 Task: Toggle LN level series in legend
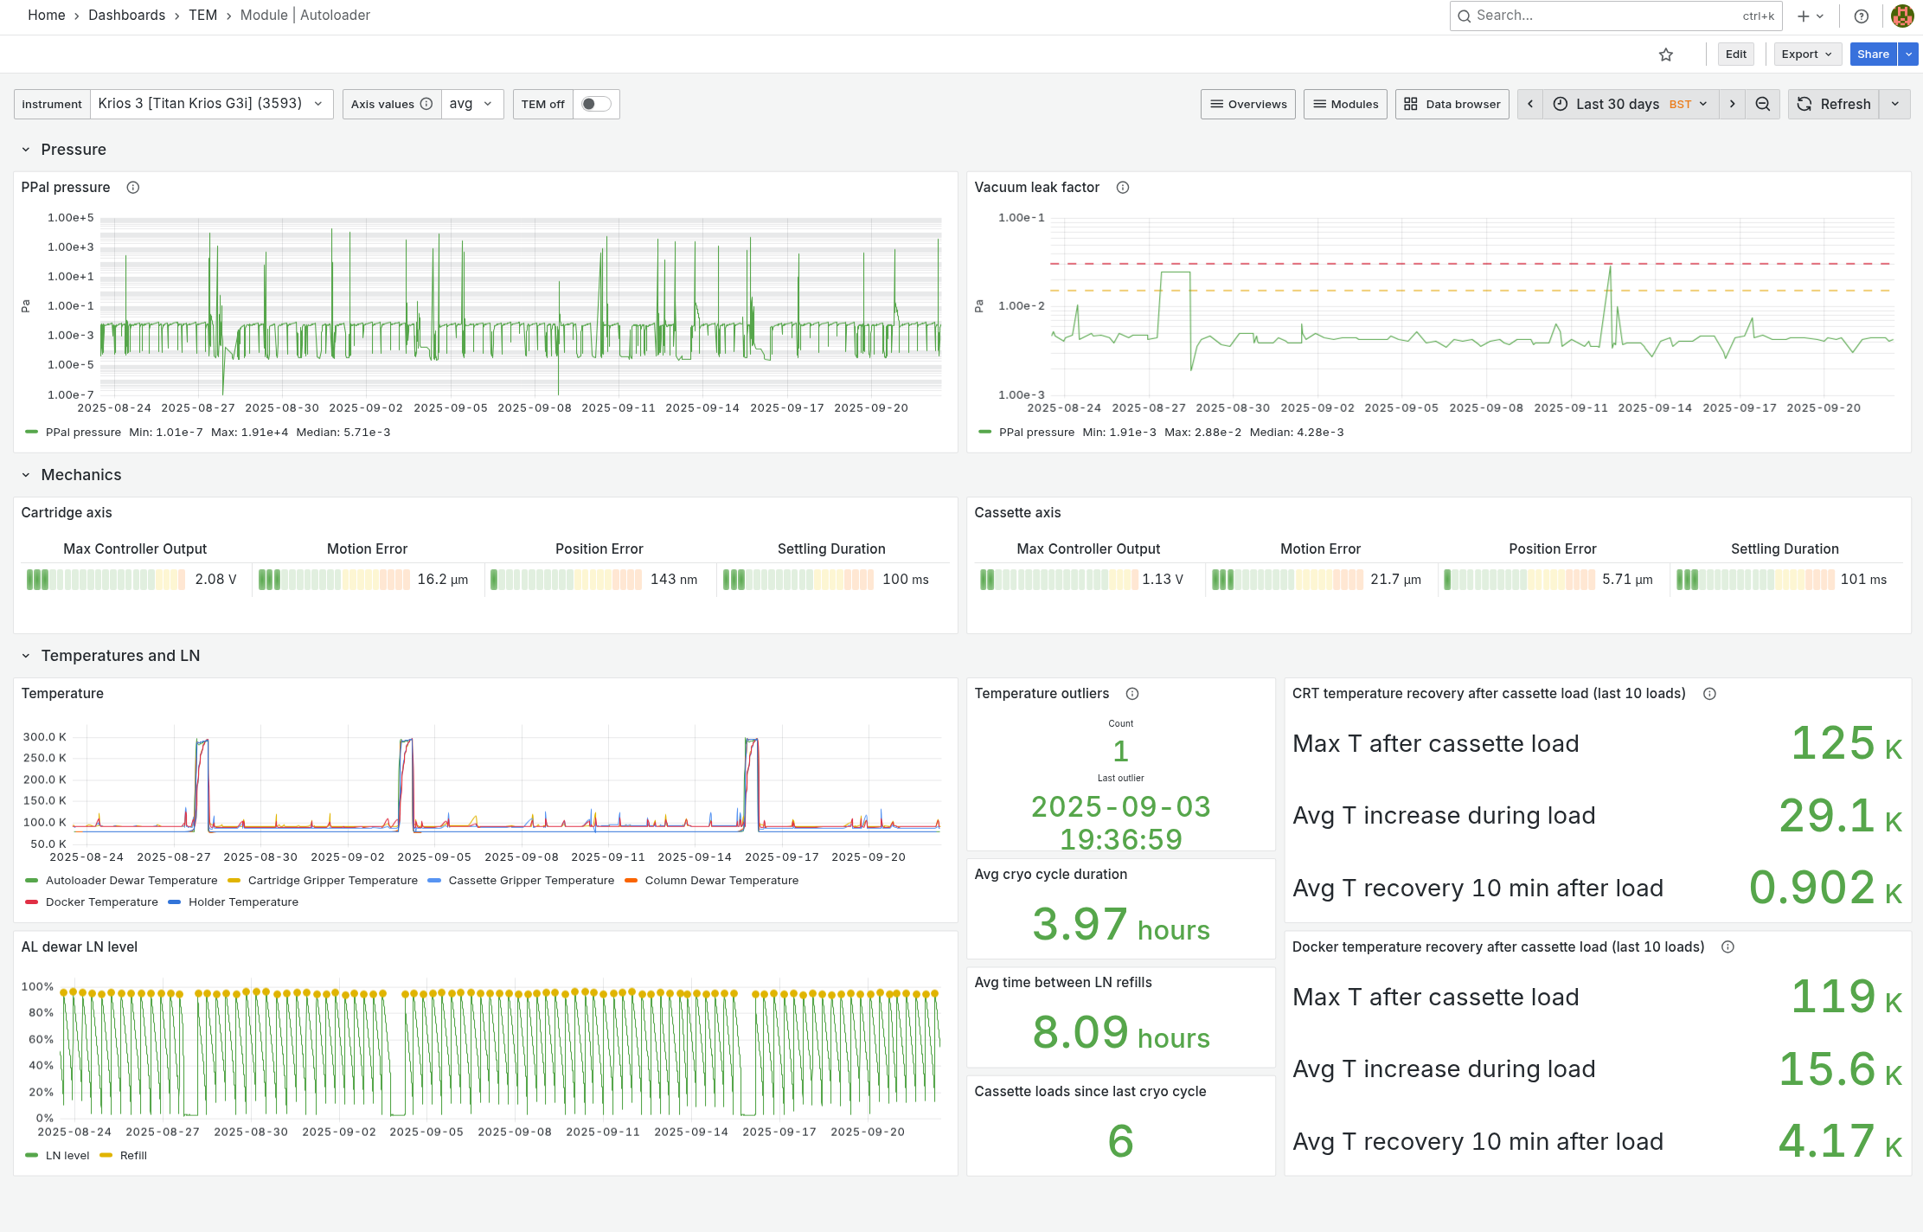[67, 1156]
